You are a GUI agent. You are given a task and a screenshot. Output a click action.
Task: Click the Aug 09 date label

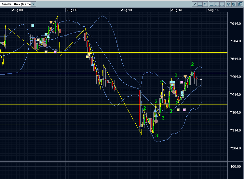point(72,10)
